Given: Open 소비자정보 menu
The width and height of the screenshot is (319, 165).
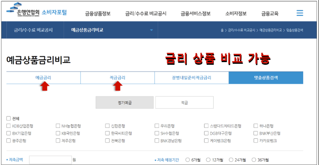Looking at the screenshot, I should pyautogui.click(x=236, y=14).
